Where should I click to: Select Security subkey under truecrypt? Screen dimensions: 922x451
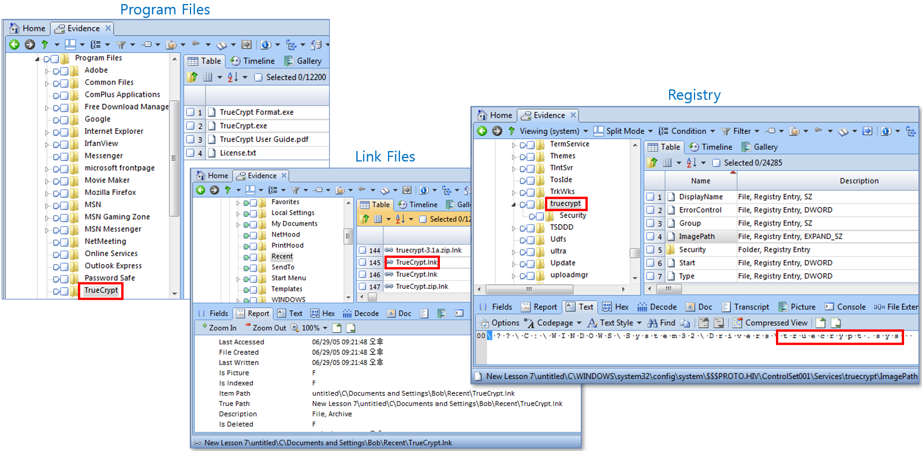pos(573,215)
